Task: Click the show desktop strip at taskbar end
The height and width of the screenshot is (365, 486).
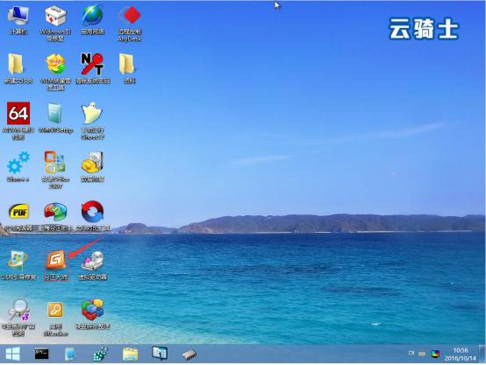Action: 482,354
